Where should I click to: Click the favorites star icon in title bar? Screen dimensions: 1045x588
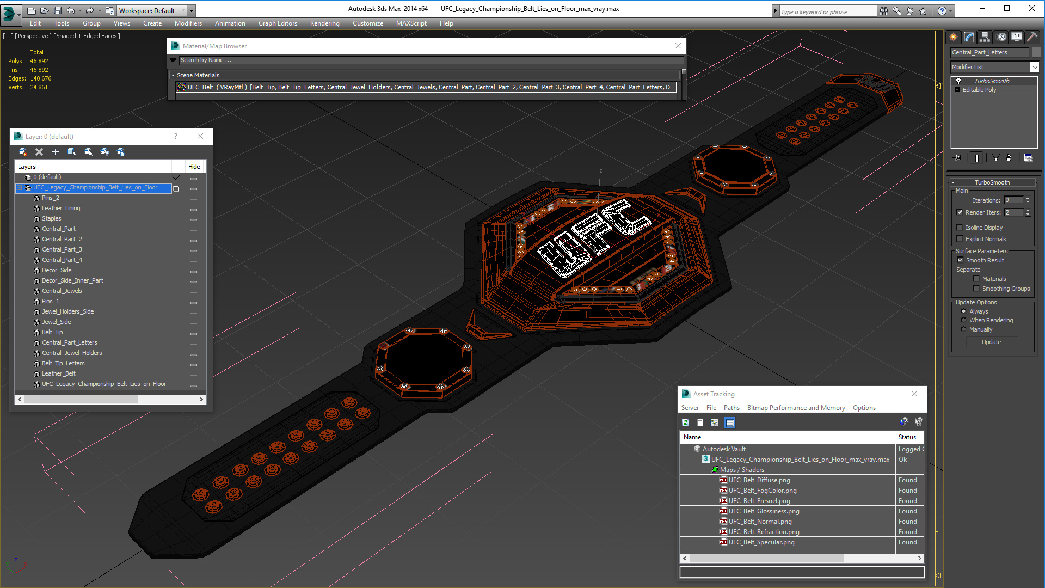coord(923,11)
